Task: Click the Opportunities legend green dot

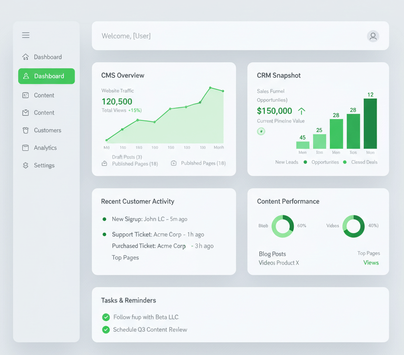Action: (306, 162)
